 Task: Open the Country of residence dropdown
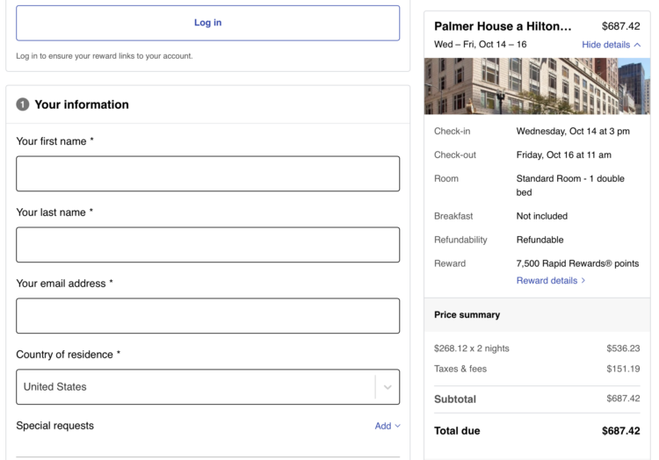tap(207, 387)
